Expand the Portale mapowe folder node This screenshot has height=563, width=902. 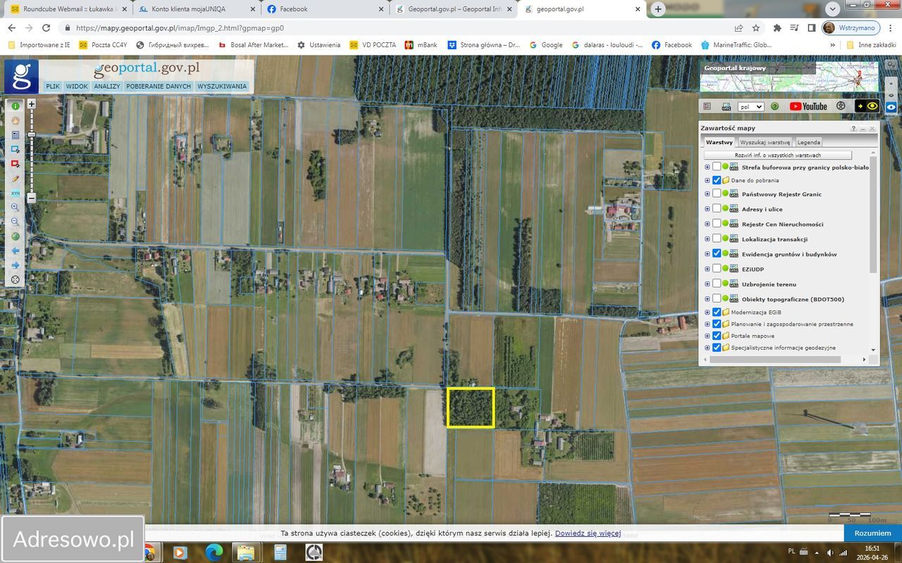708,336
